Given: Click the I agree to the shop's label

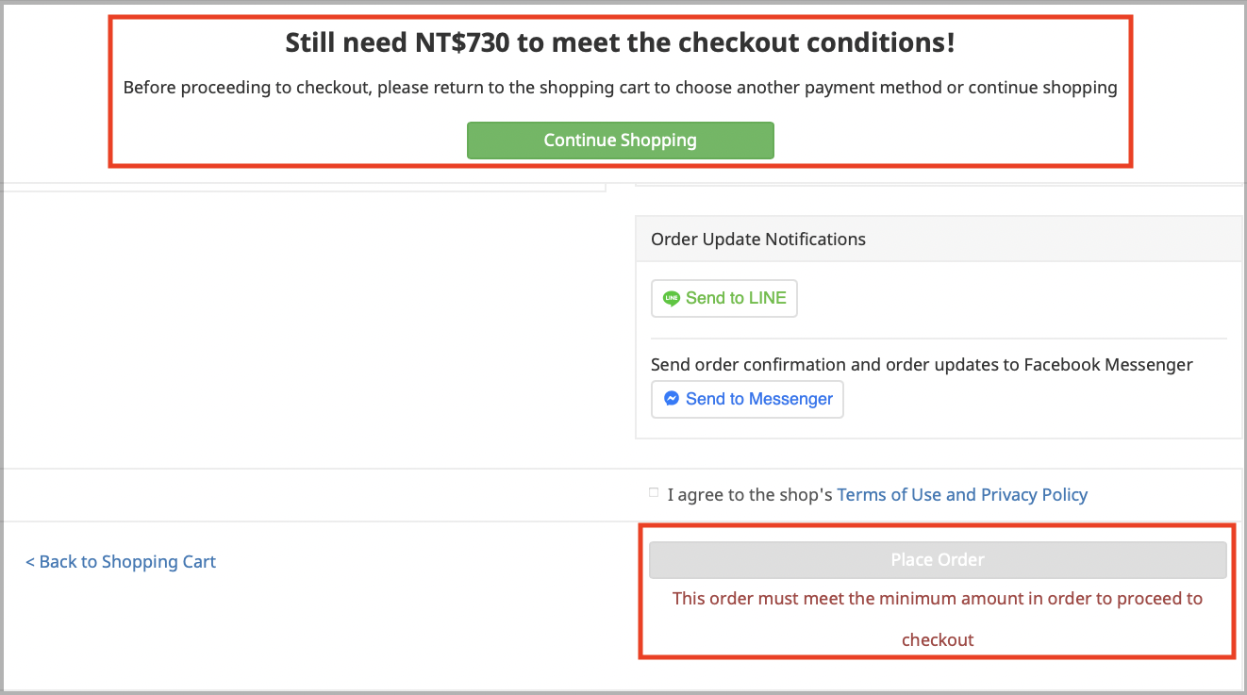Looking at the screenshot, I should 750,494.
